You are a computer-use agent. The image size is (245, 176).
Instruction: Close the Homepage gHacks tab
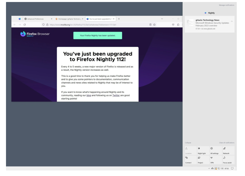(83, 19)
